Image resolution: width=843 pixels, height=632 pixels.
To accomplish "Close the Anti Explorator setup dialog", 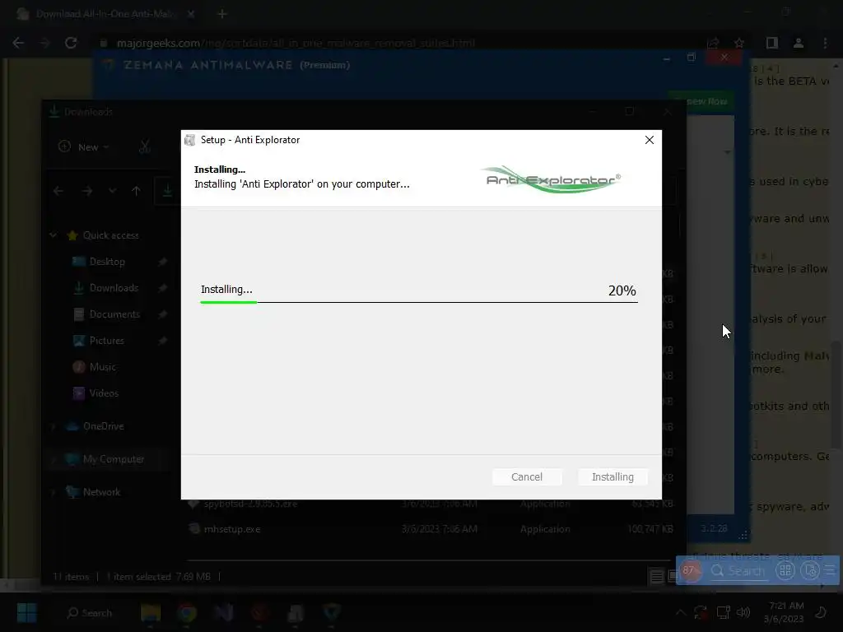I will point(650,140).
